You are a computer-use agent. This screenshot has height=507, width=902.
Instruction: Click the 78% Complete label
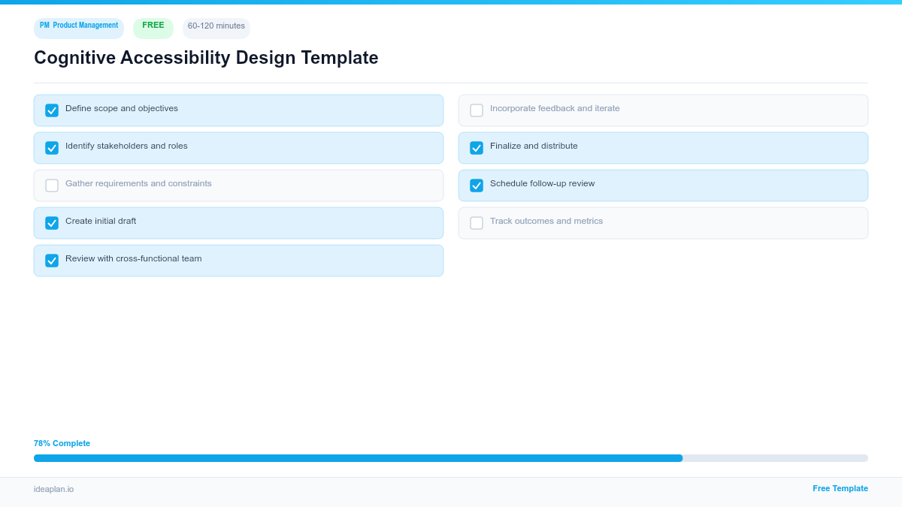62,443
